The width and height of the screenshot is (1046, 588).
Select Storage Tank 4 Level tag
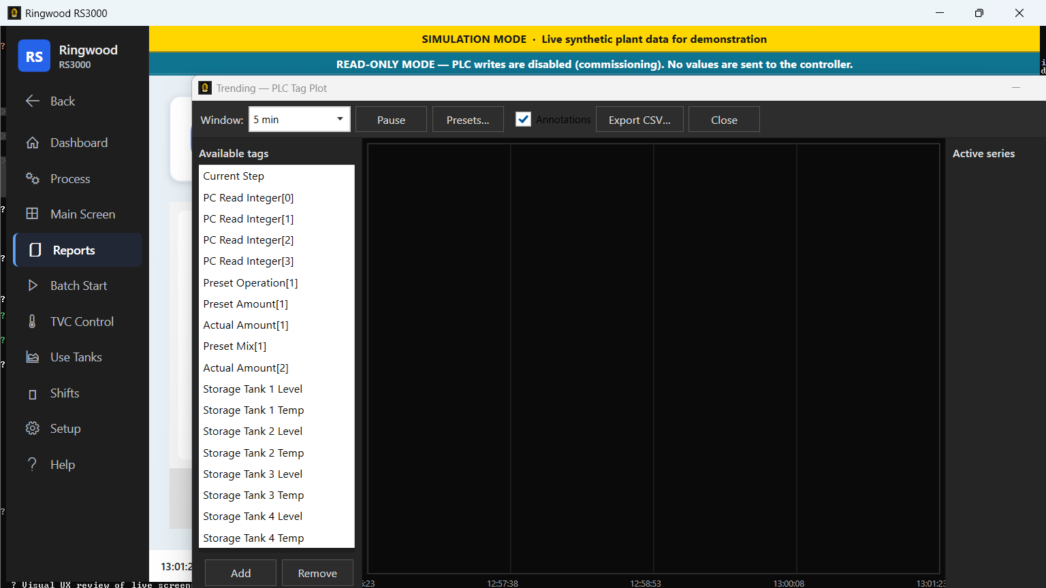pyautogui.click(x=276, y=517)
